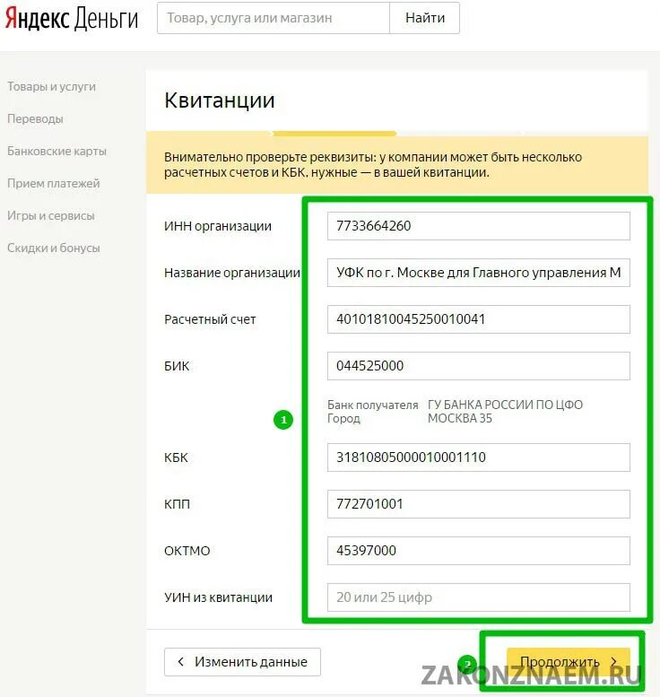Click the Найти search button
This screenshot has width=660, height=697.
[425, 18]
